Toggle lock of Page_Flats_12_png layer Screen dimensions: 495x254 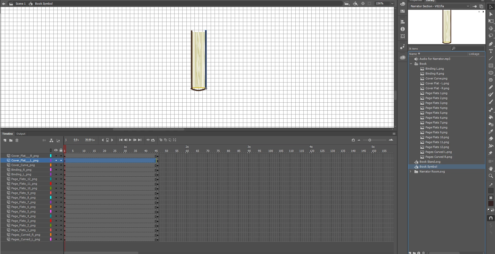tap(61, 179)
